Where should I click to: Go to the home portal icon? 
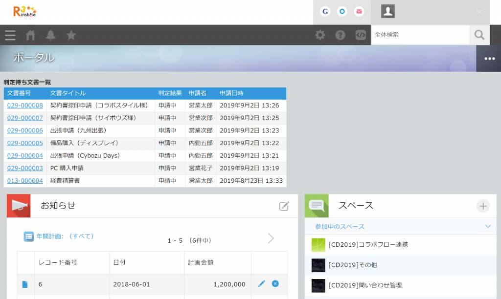tap(31, 35)
